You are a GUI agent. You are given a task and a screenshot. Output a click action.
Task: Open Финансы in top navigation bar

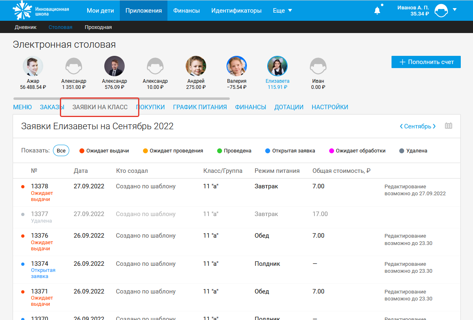tap(187, 11)
